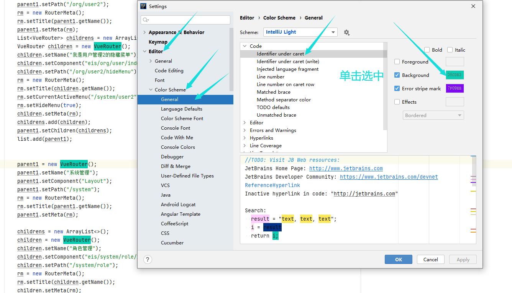Enable the Effects checkbox
The height and width of the screenshot is (293, 512).
click(397, 102)
